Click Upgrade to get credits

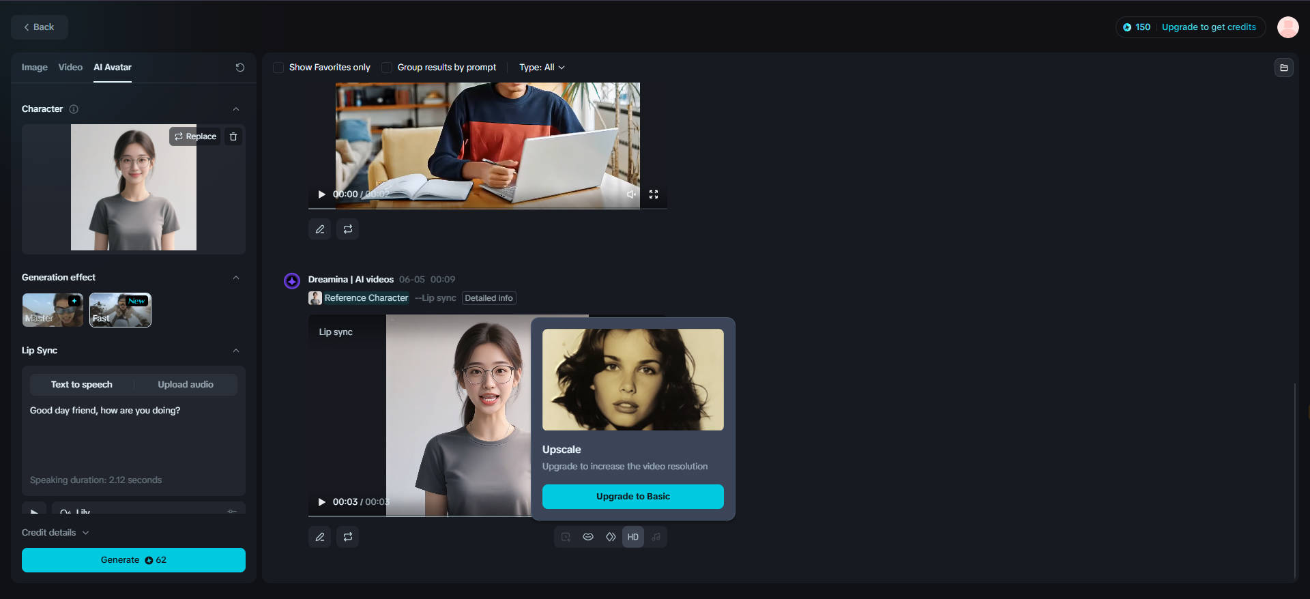coord(1209,27)
